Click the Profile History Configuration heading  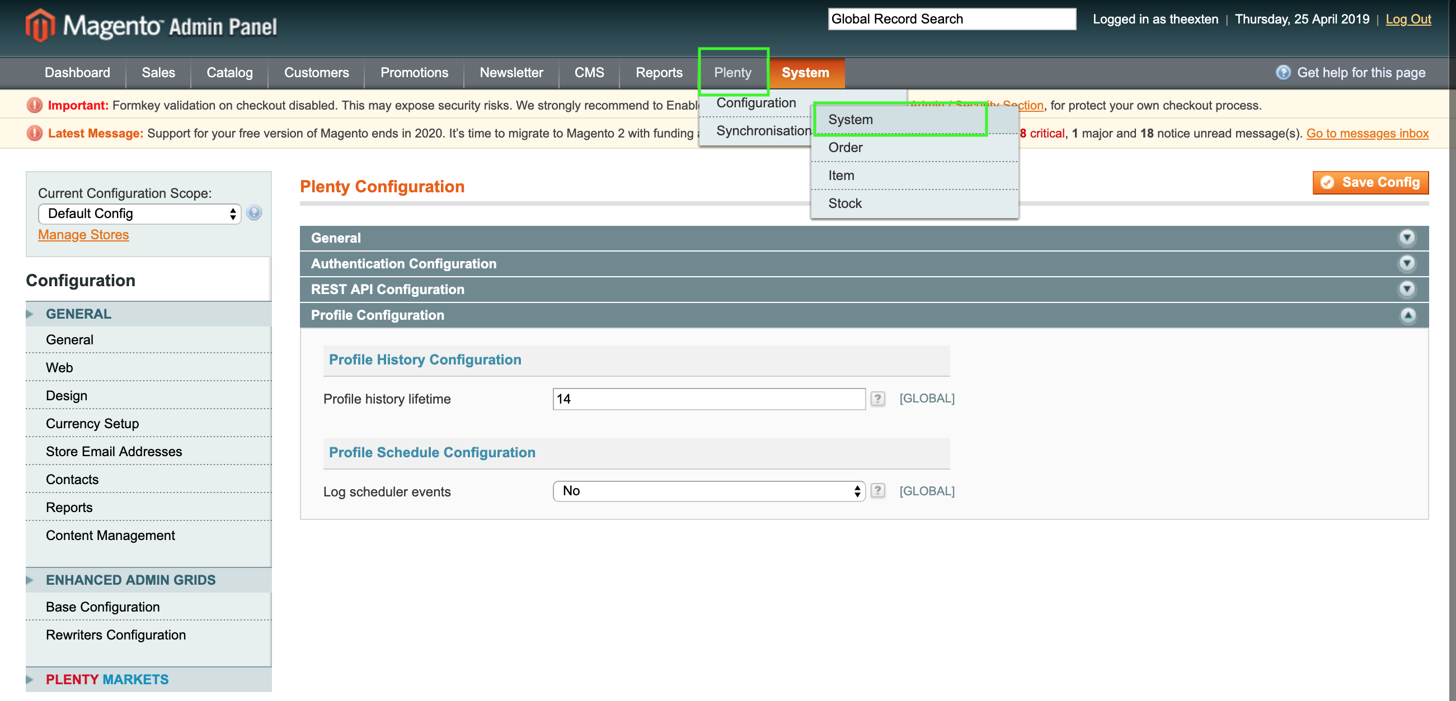pyautogui.click(x=425, y=360)
